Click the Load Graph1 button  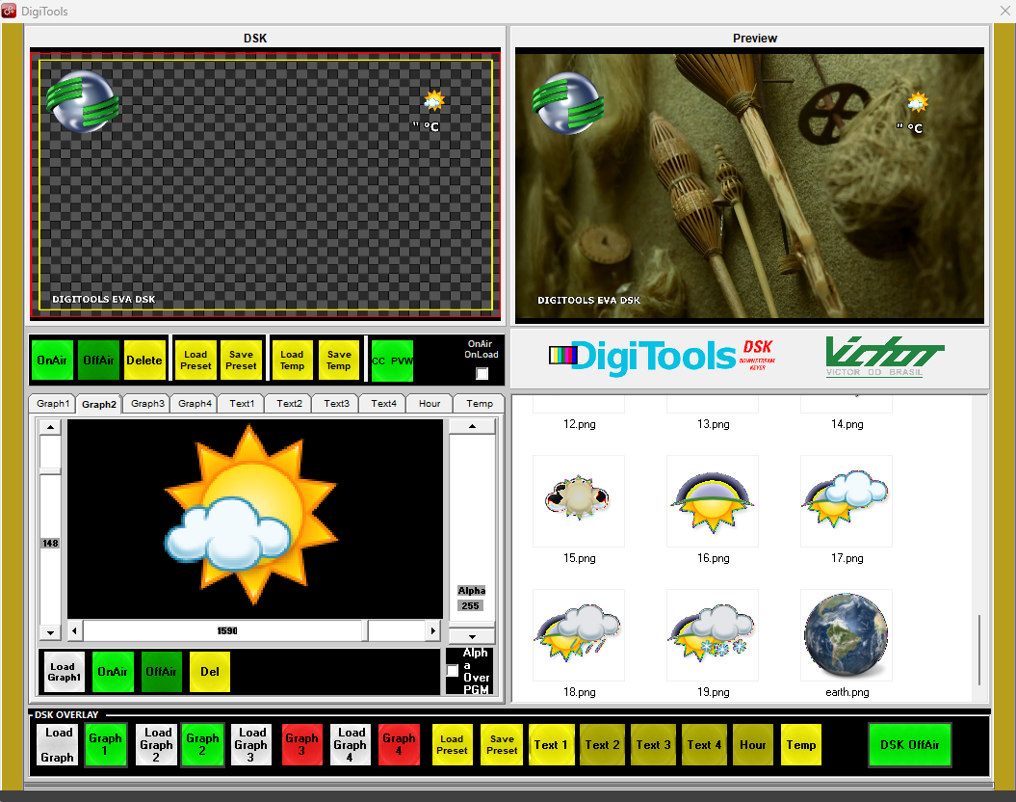pyautogui.click(x=65, y=672)
